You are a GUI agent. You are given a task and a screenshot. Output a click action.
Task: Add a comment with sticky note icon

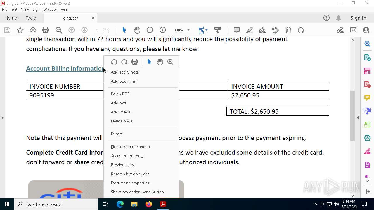(237, 30)
